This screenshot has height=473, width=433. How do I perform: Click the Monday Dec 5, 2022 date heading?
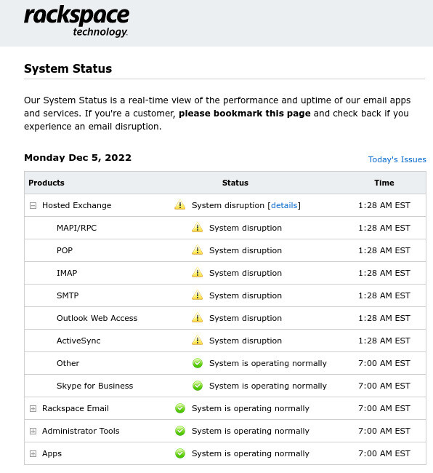(78, 157)
